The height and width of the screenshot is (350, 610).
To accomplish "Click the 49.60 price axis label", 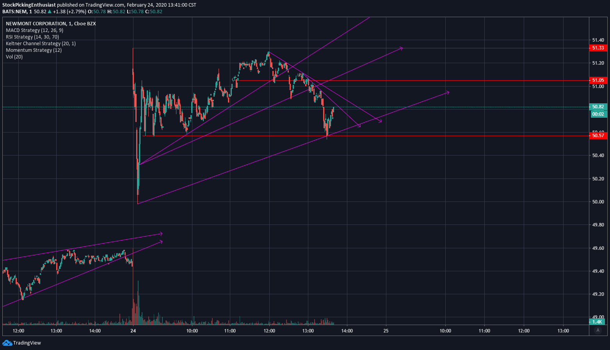I will point(598,248).
